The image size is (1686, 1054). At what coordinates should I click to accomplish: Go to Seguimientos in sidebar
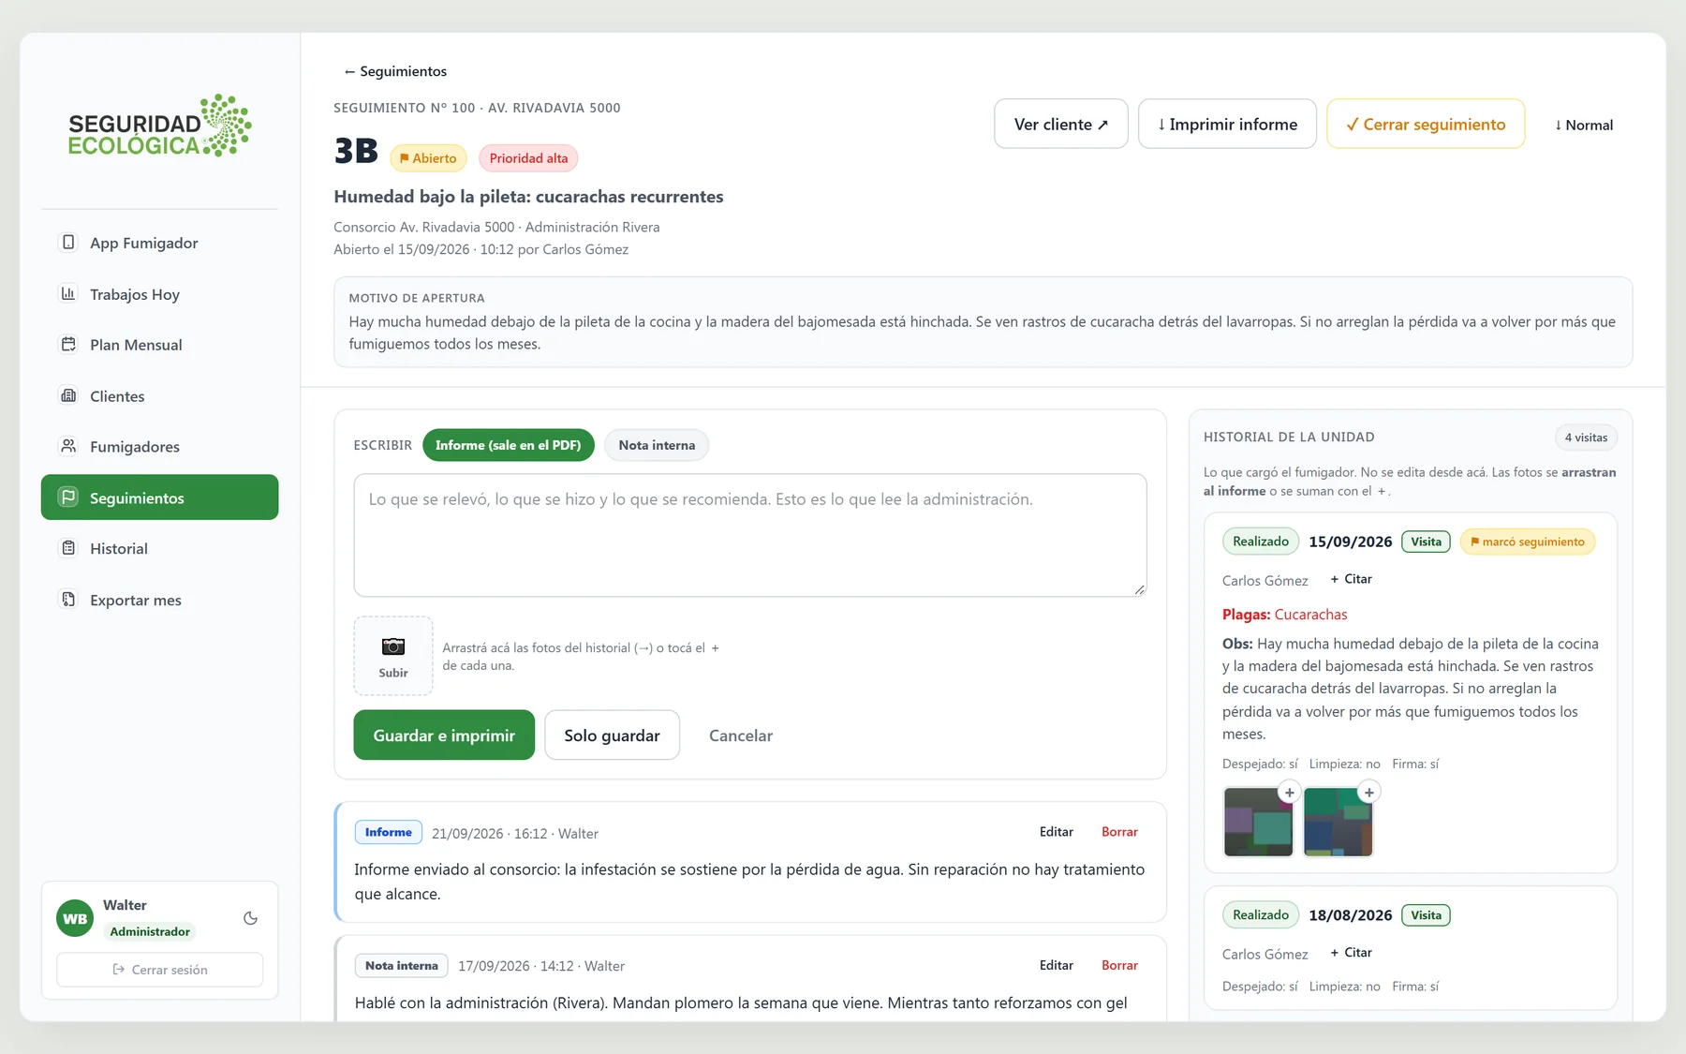pos(160,497)
